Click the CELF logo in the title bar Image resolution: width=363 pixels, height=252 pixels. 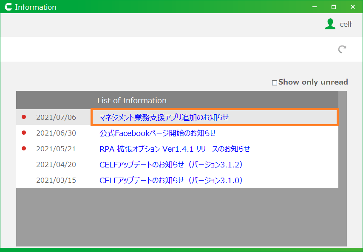pos(7,7)
